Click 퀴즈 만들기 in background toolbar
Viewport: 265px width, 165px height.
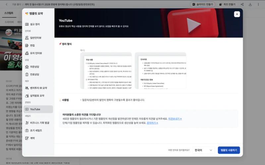227,4
